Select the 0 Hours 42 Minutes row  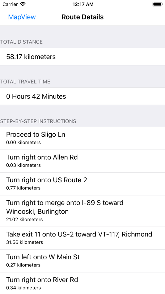pyautogui.click(x=82, y=96)
